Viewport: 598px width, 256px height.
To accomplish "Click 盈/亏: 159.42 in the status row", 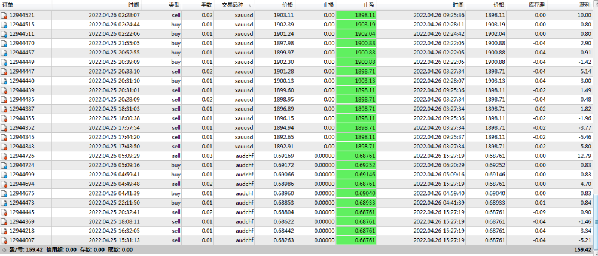I will (26, 250).
